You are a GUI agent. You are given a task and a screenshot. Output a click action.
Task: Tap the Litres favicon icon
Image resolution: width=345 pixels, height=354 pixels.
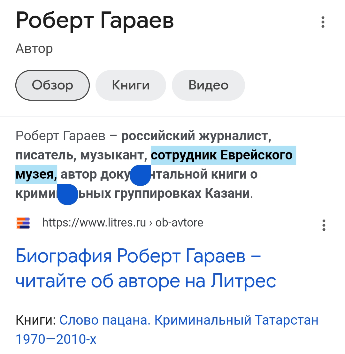pyautogui.click(x=23, y=223)
